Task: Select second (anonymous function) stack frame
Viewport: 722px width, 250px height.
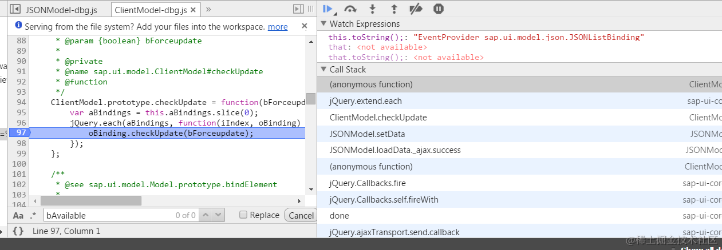Action: click(519, 167)
